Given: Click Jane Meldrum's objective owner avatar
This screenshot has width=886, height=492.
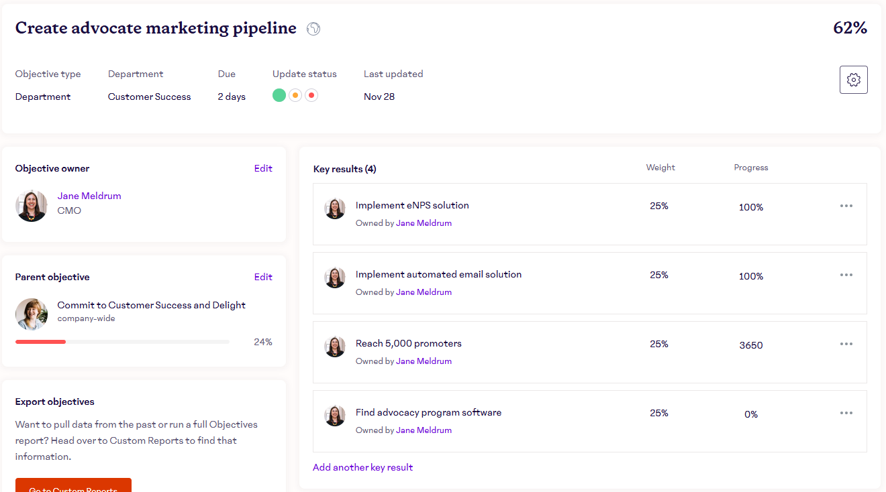Looking at the screenshot, I should tap(32, 205).
